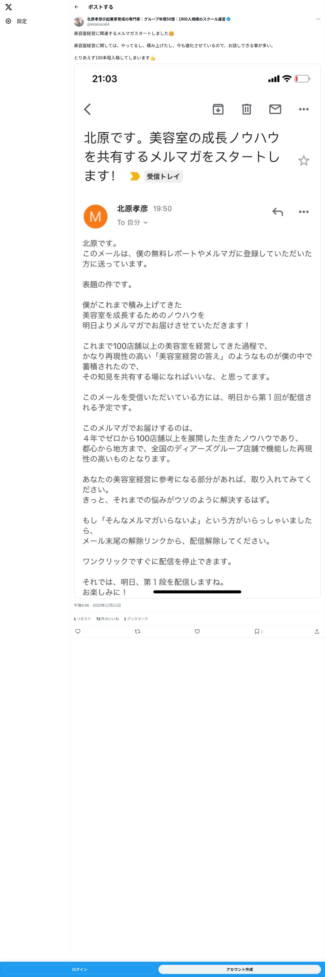The height and width of the screenshot is (977, 325).
Task: Like the post with the heart icon
Action: tap(197, 631)
